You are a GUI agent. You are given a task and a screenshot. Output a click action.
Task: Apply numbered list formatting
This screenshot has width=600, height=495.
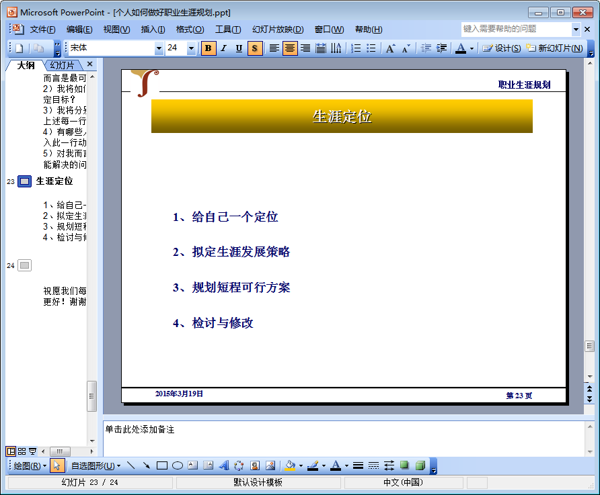pyautogui.click(x=356, y=48)
